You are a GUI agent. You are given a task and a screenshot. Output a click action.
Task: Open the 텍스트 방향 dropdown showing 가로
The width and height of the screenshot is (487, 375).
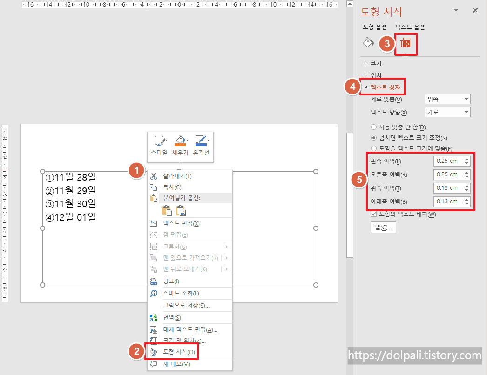coord(447,112)
